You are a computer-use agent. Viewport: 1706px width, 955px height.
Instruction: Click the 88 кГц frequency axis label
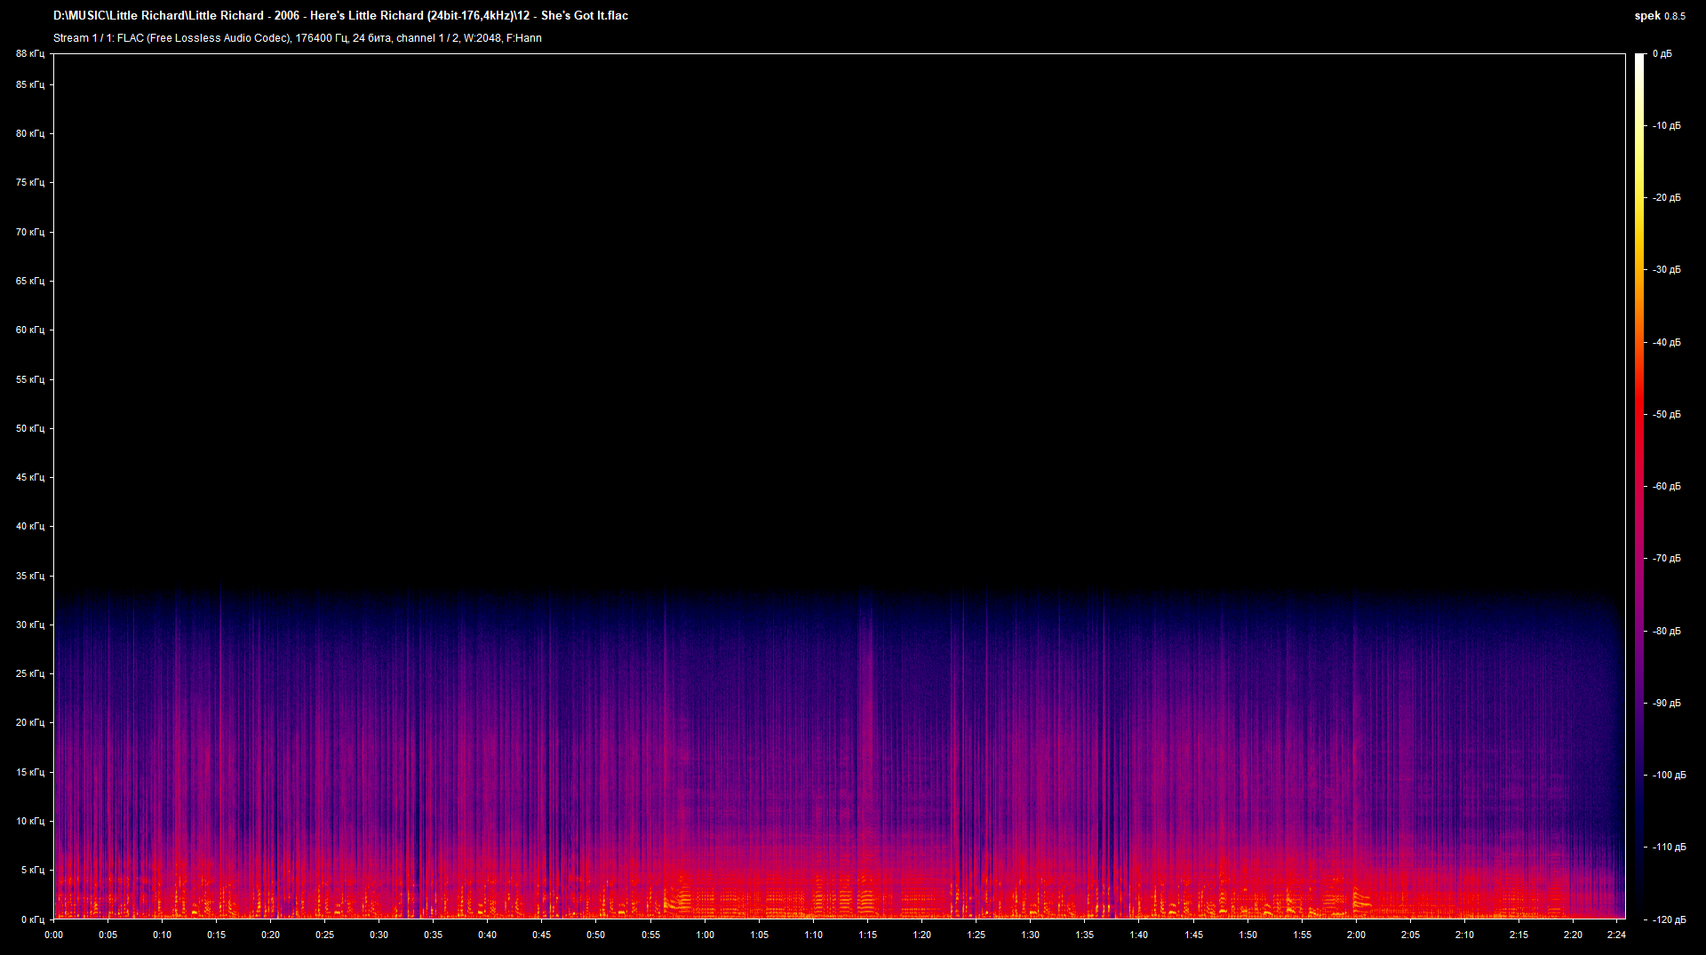[29, 53]
